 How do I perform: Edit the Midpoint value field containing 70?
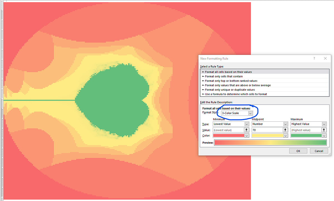pyautogui.click(x=266, y=130)
